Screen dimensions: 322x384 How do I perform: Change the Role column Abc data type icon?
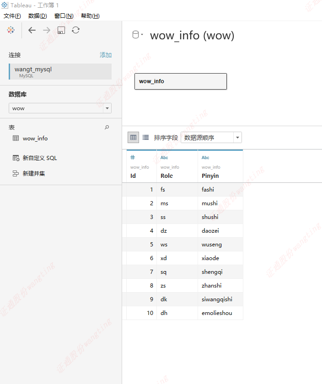164,157
